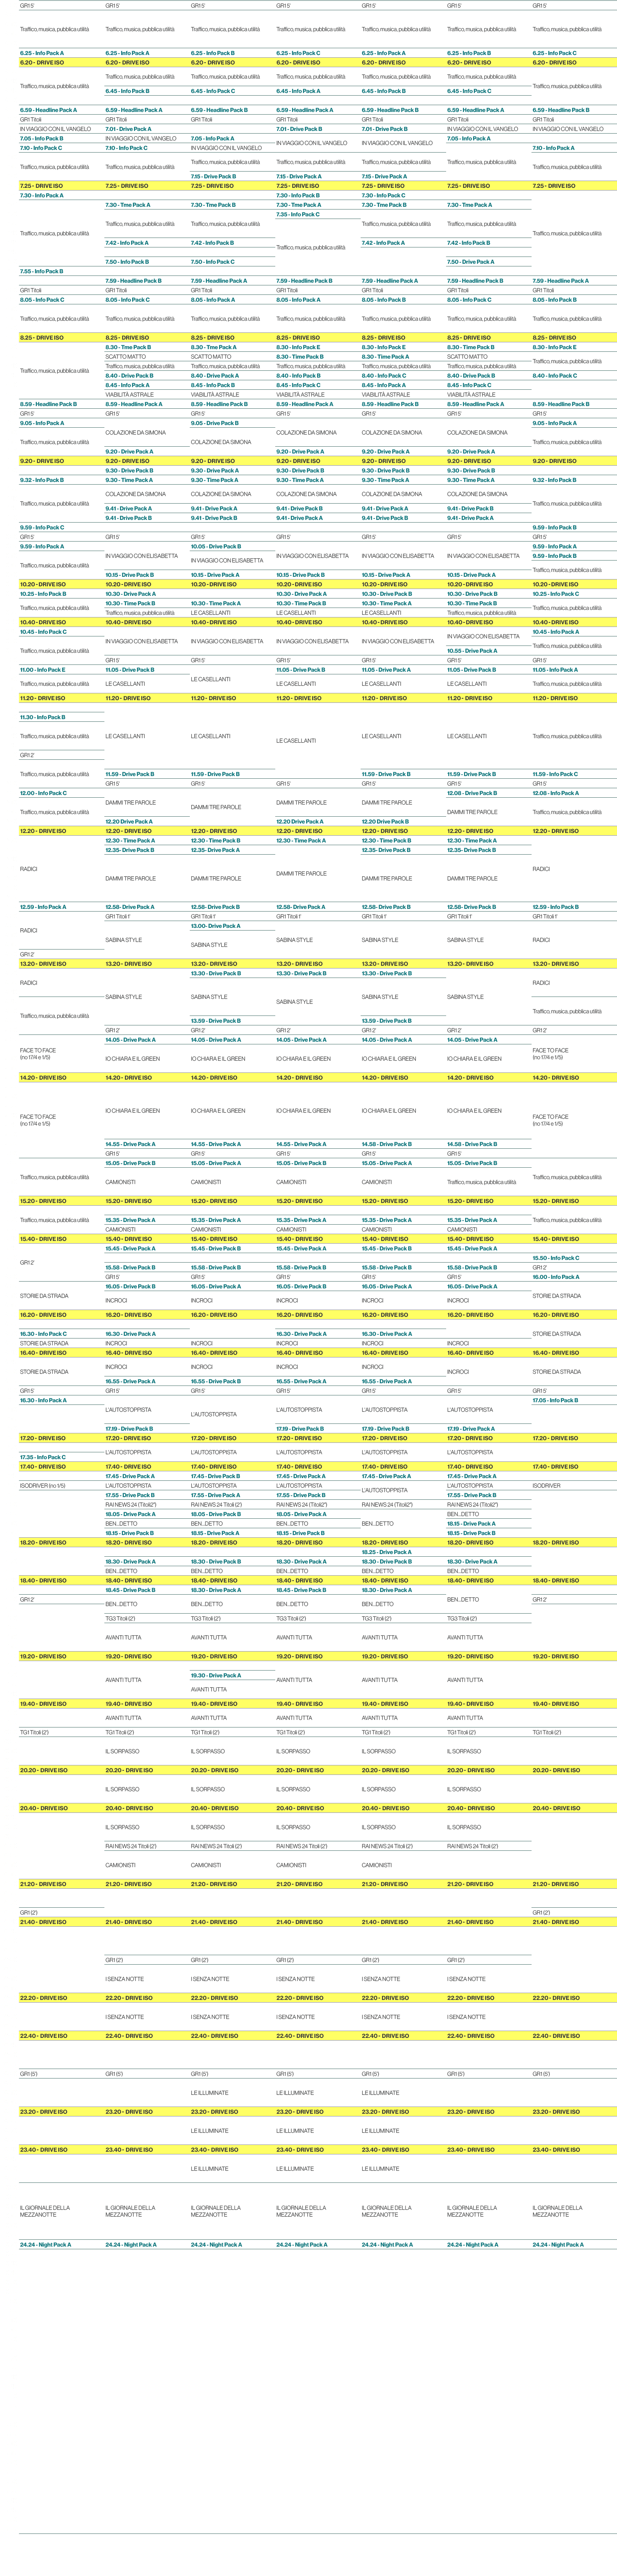Select the "7.55 - Info Pack B" entry
Image resolution: width=617 pixels, height=2576 pixels.
[x=41, y=271]
